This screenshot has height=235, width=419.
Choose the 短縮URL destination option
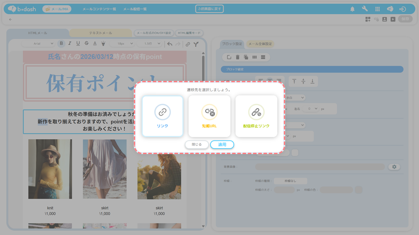click(209, 116)
